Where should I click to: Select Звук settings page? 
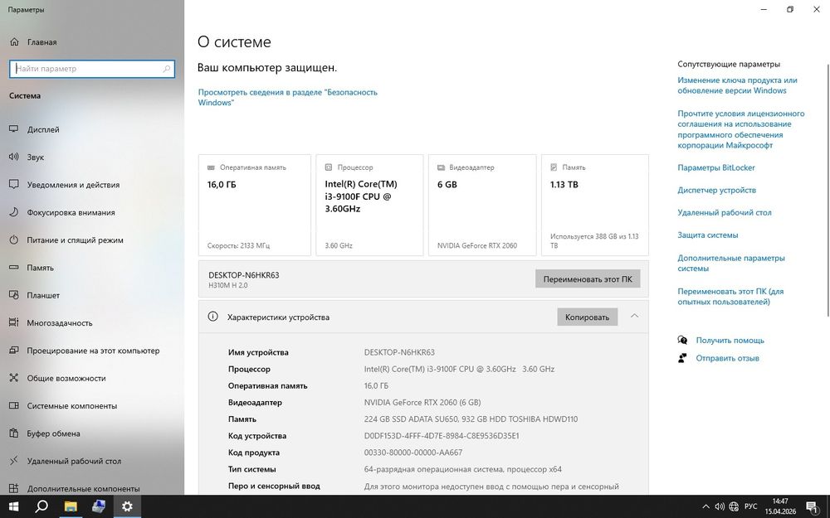(92, 157)
